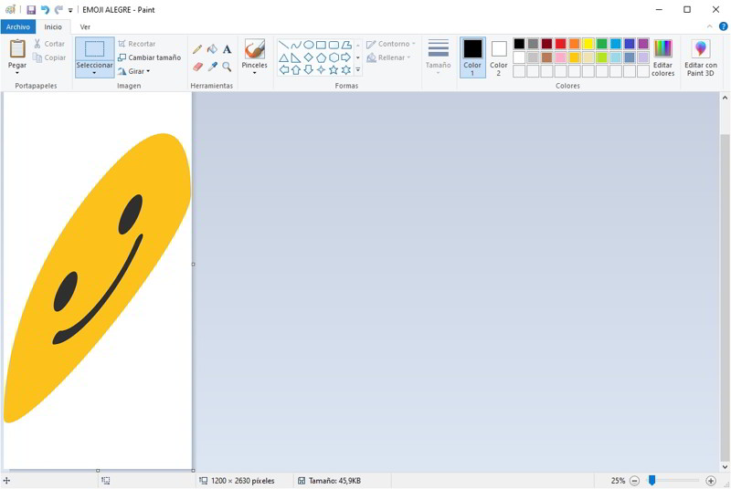Expand the Seleccionar dropdown arrow
This screenshot has width=731, height=489.
[94, 73]
